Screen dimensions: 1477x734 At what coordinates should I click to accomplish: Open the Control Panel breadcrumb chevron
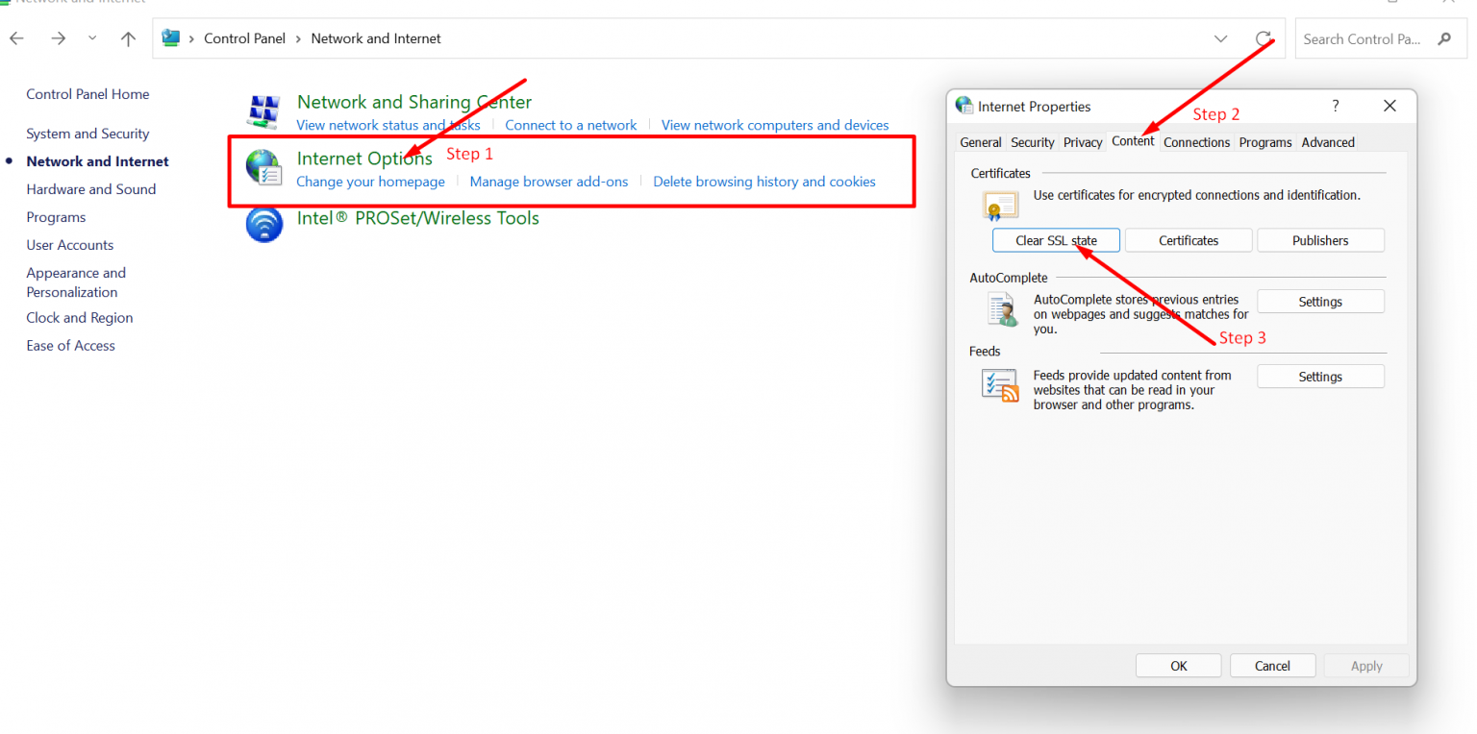[297, 38]
